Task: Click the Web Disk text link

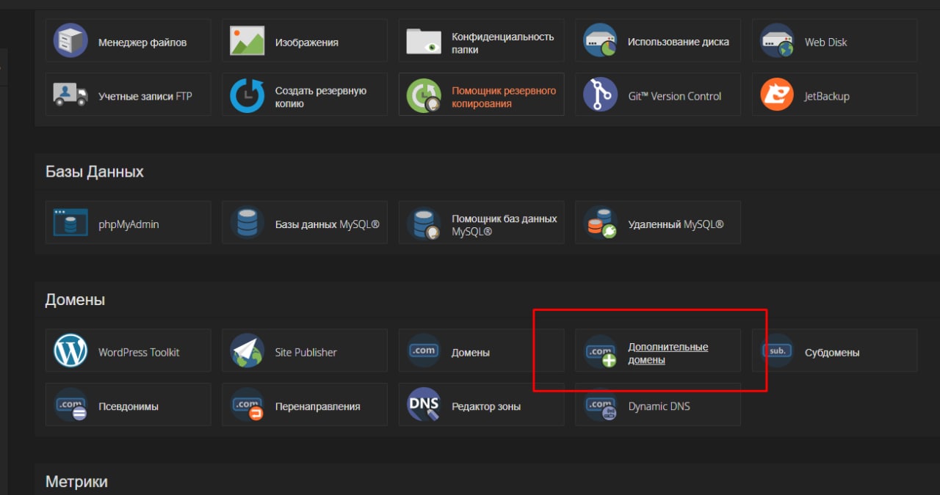Action: coord(826,43)
